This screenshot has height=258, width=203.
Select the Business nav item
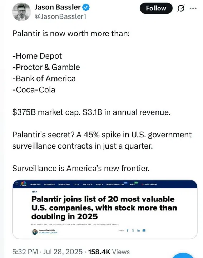pyautogui.click(x=49, y=184)
